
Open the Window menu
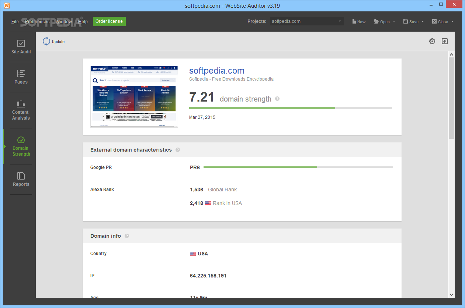(64, 21)
